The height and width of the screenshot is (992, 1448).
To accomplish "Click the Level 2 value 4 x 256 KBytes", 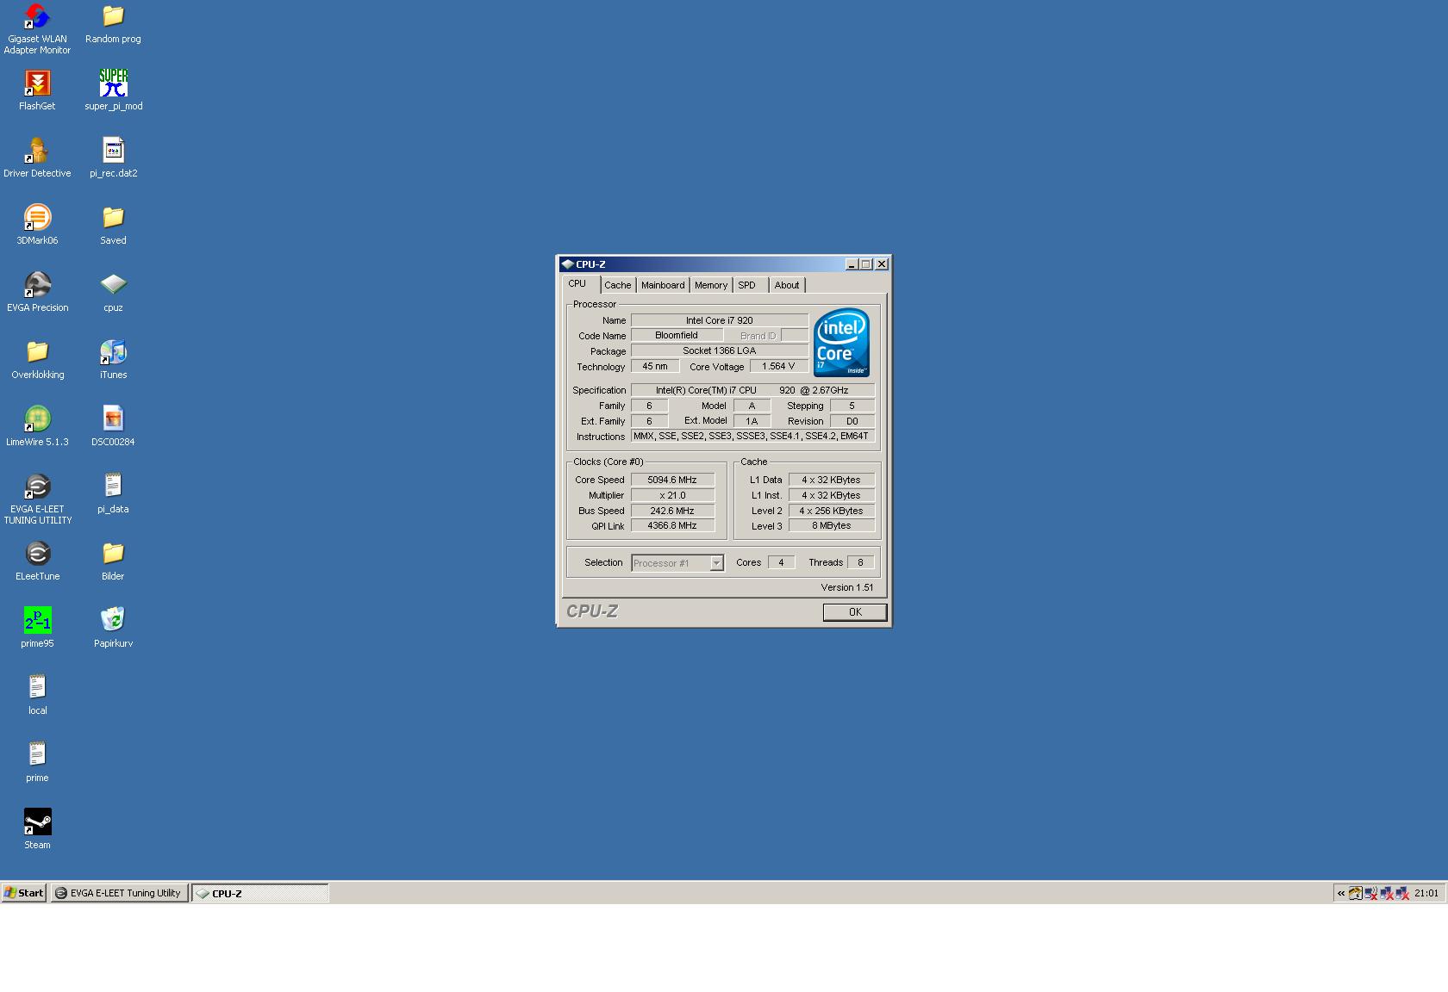I will pyautogui.click(x=832, y=511).
